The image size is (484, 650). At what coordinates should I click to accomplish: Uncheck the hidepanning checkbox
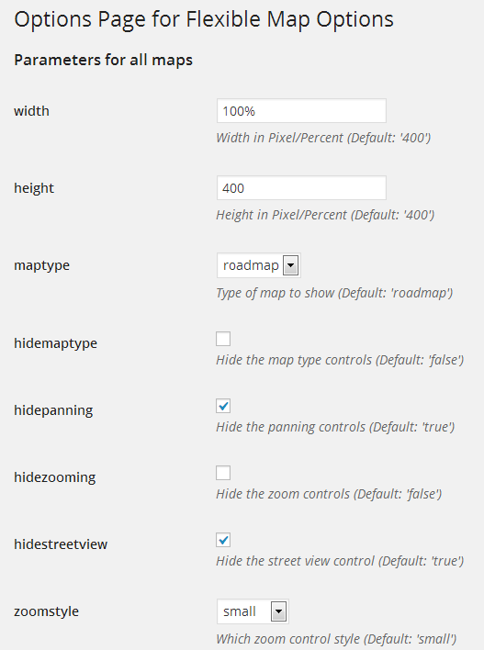[223, 406]
